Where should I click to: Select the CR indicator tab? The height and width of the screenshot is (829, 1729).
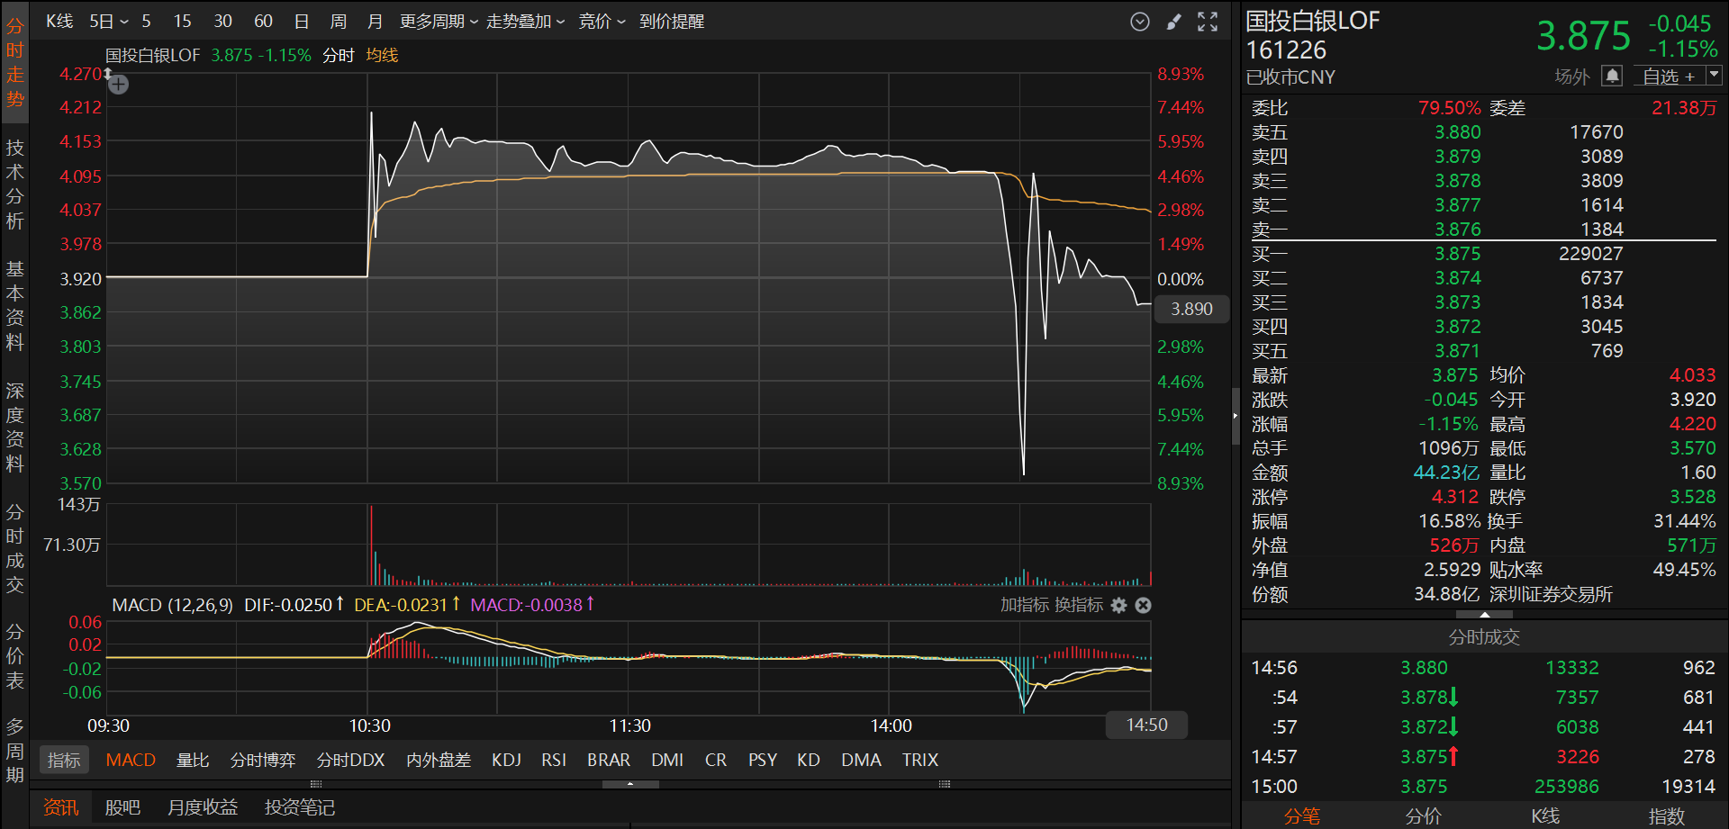716,760
